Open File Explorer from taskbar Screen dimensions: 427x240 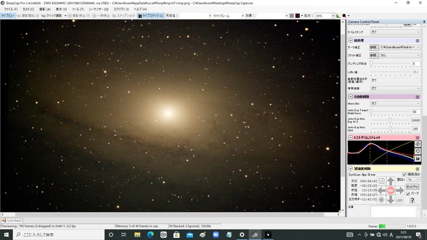(x=137, y=235)
